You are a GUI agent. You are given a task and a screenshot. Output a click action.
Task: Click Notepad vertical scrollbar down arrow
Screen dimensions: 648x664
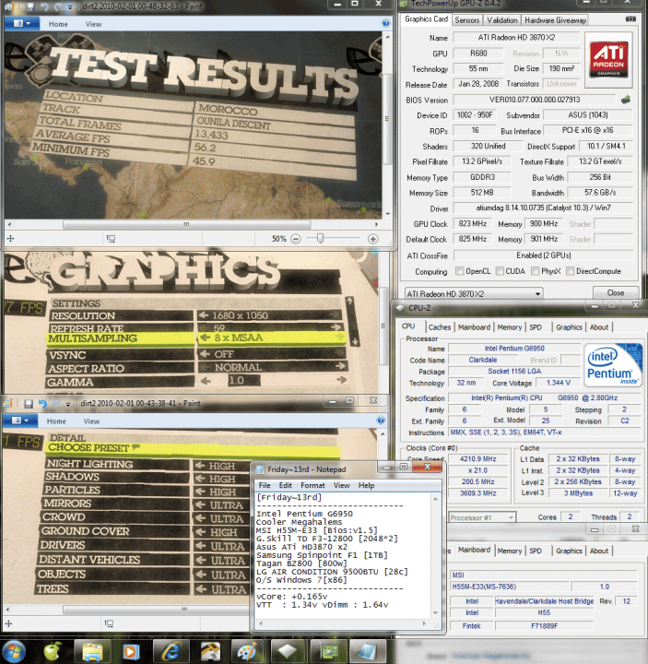click(x=435, y=612)
